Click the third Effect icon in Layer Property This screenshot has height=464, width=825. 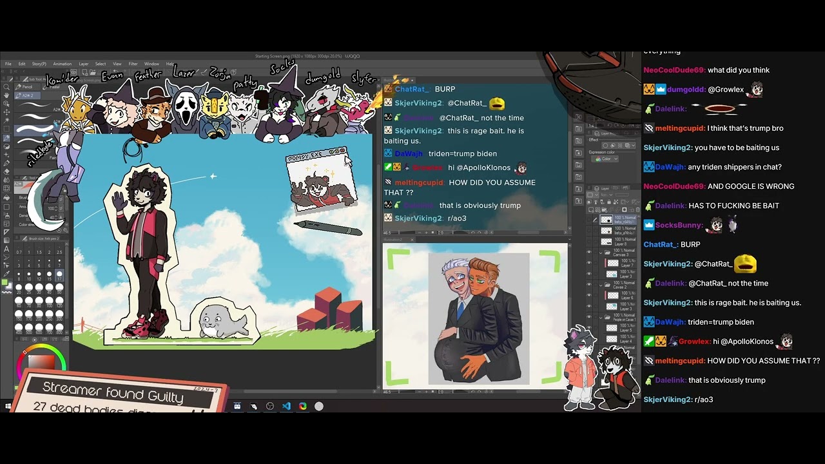620,146
